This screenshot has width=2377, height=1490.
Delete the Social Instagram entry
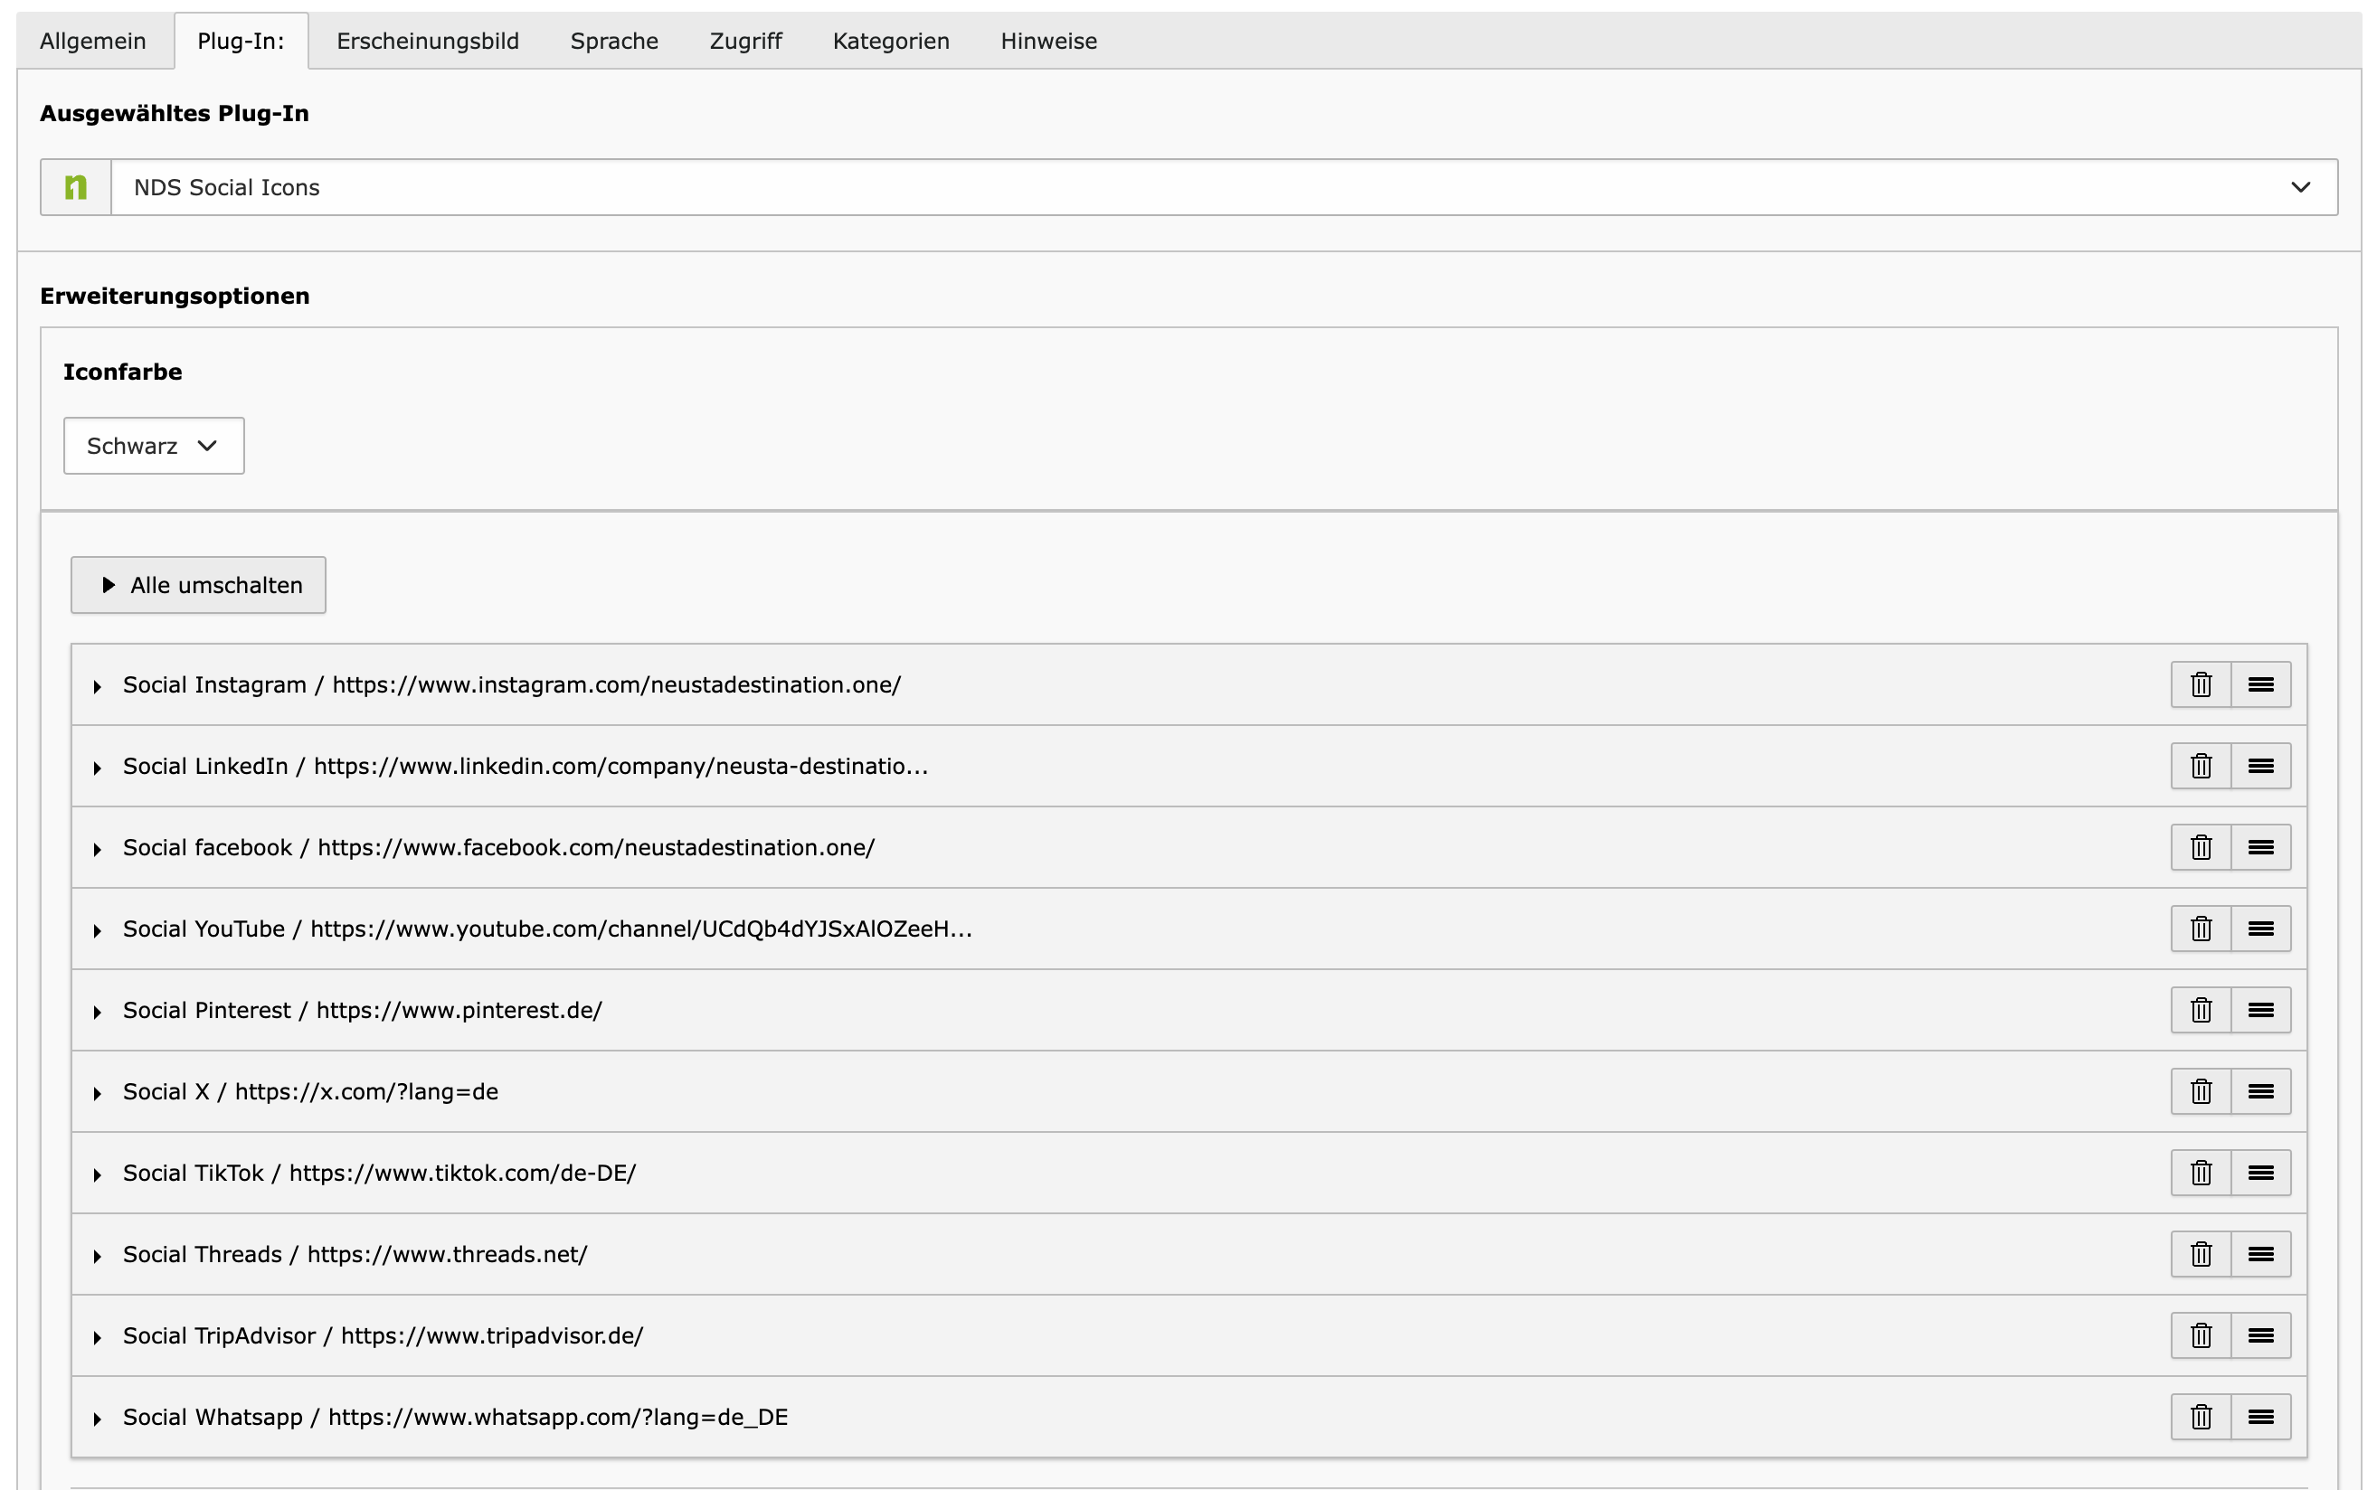click(2200, 685)
